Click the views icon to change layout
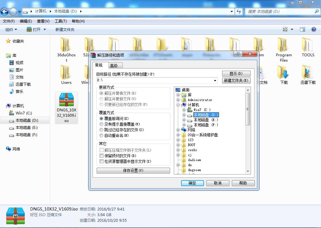 (285, 29)
